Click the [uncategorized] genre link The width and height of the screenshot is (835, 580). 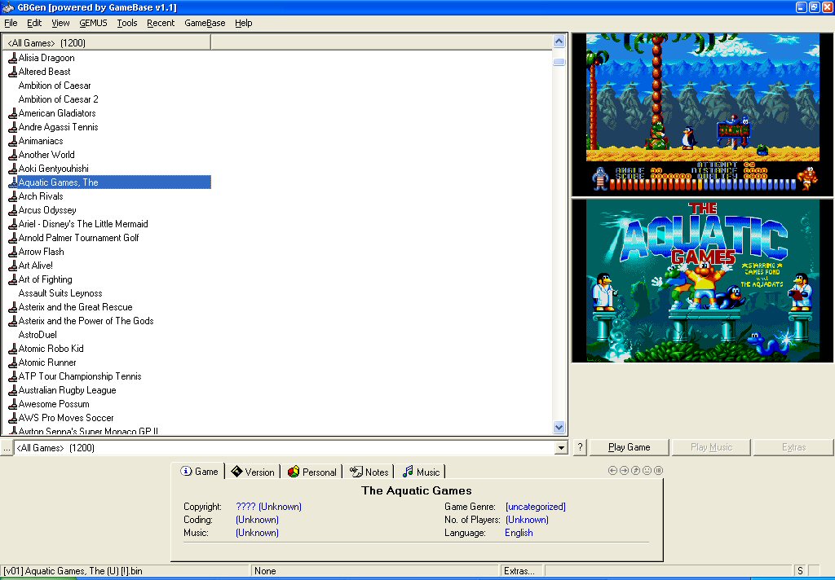(x=535, y=507)
